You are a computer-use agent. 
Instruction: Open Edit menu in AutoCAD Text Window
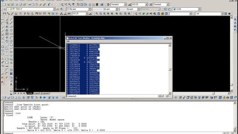pyautogui.click(x=68, y=41)
